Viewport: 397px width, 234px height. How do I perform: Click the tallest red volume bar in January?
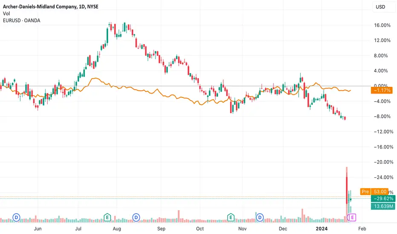click(x=347, y=194)
